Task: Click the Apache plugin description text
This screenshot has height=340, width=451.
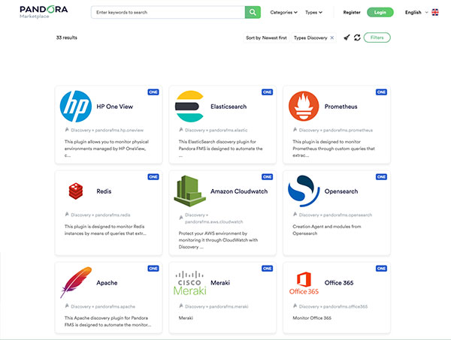Action: tap(107, 321)
